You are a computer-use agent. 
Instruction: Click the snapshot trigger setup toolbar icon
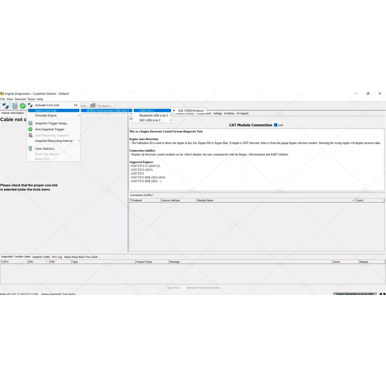click(15, 106)
